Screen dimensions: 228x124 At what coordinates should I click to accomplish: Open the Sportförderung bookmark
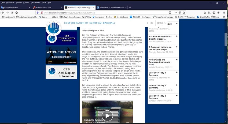pyautogui.click(x=121, y=17)
